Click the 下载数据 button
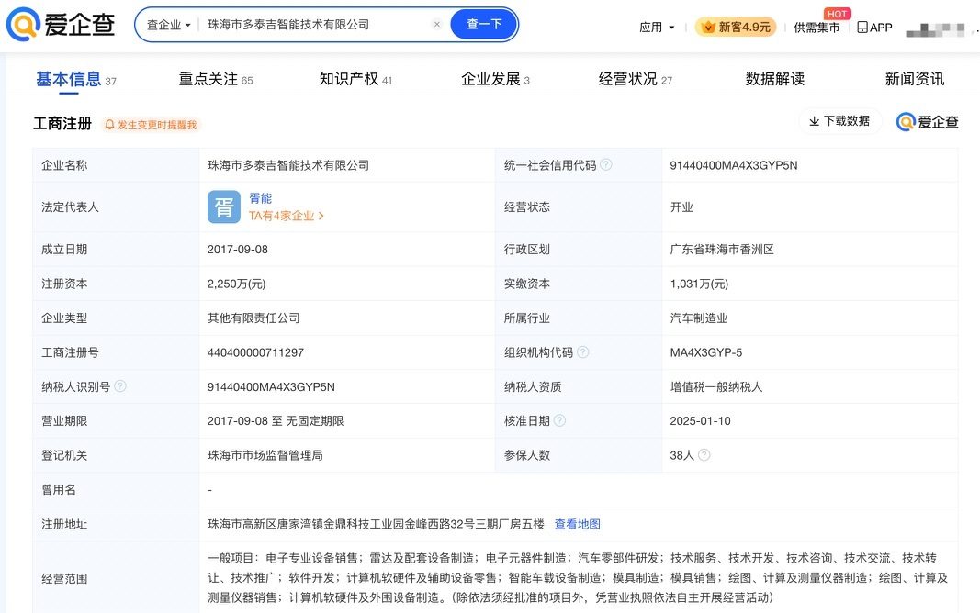The image size is (980, 613). (839, 121)
